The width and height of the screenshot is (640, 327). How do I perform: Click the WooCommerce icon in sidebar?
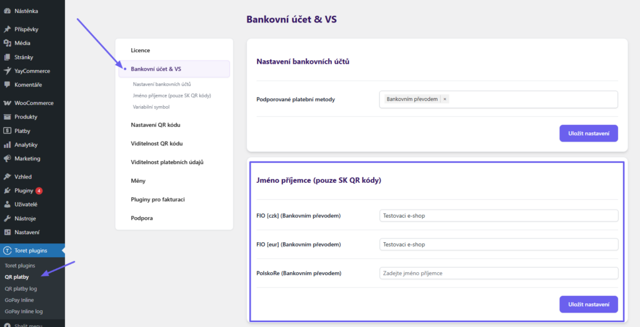(7, 103)
